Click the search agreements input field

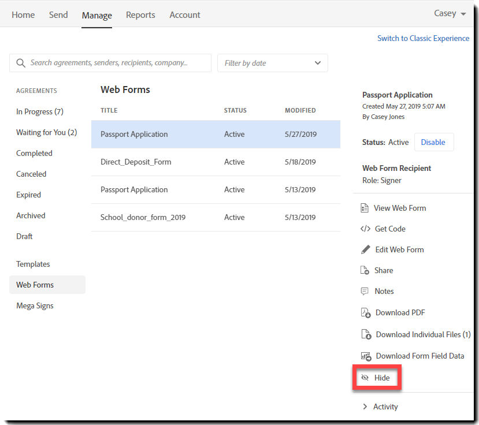click(110, 63)
